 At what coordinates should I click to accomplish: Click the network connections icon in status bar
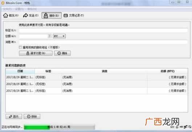tap(185, 127)
